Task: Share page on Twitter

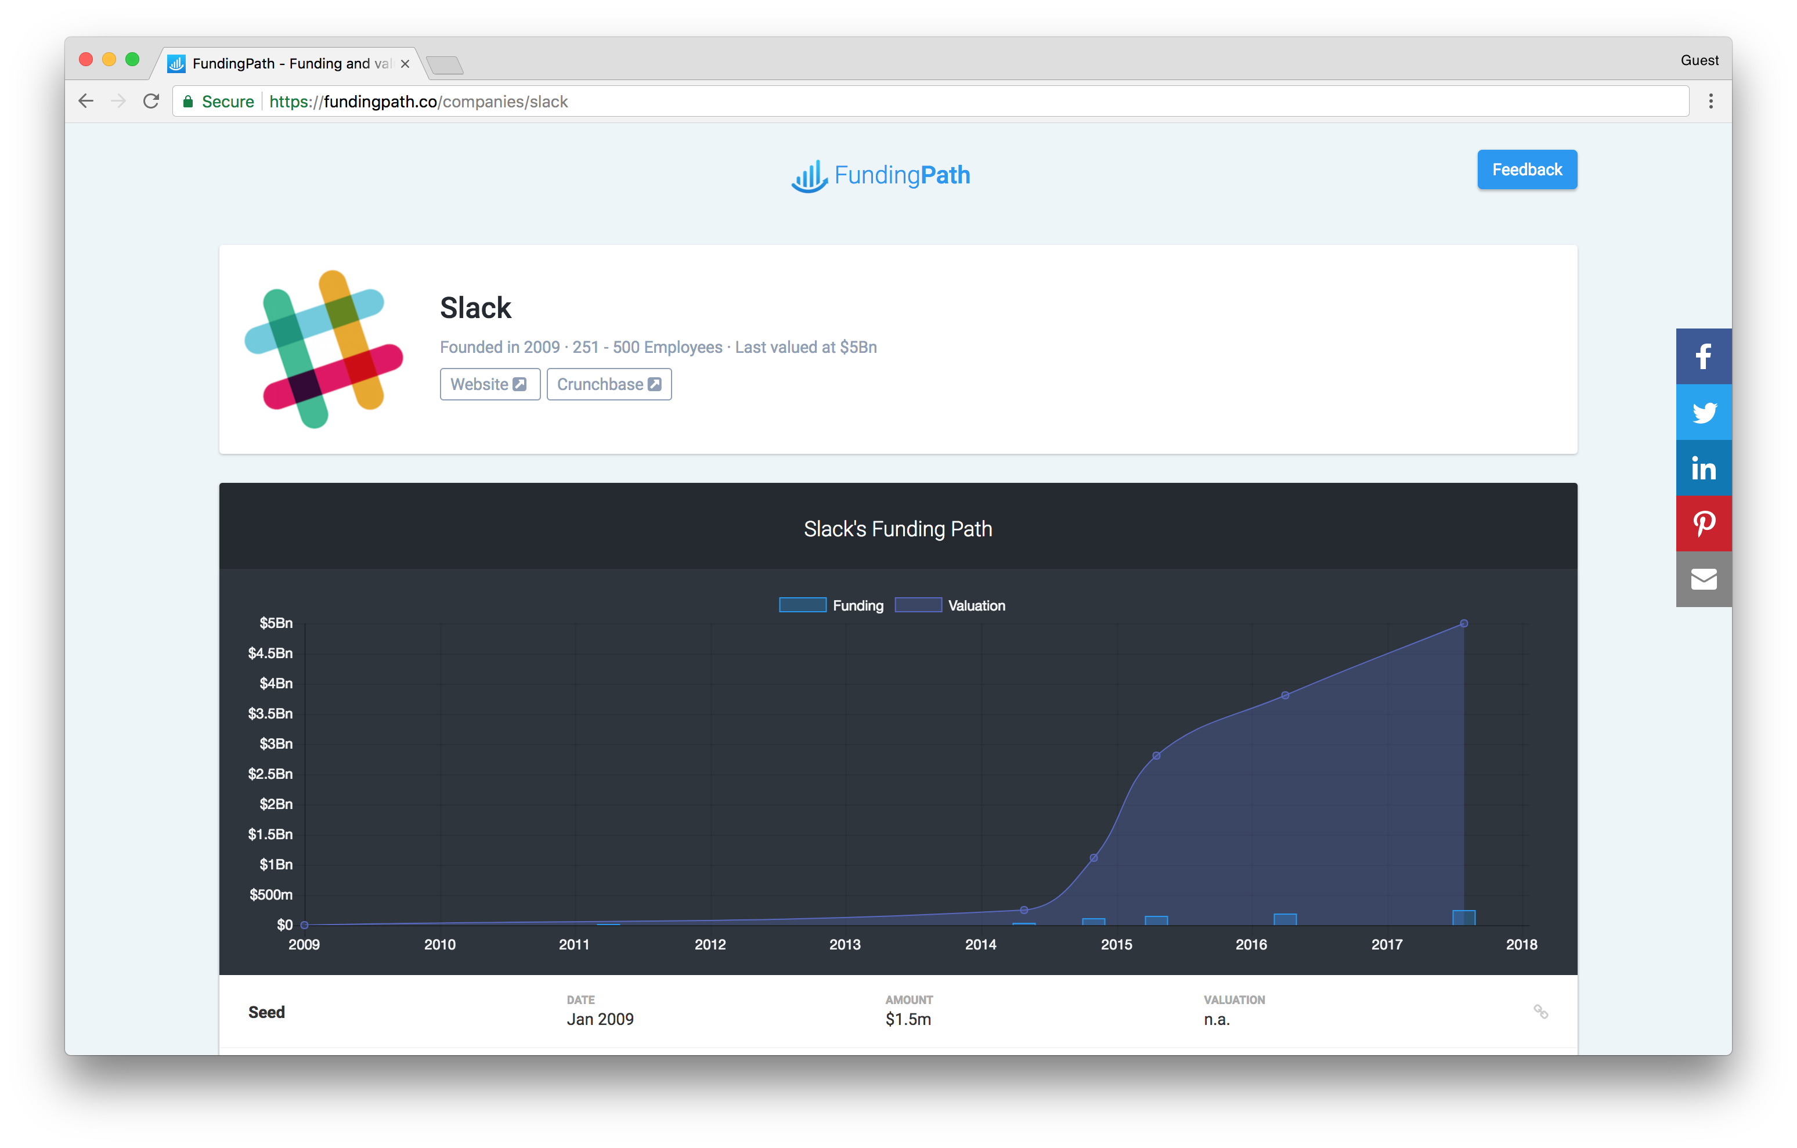Action: point(1703,412)
